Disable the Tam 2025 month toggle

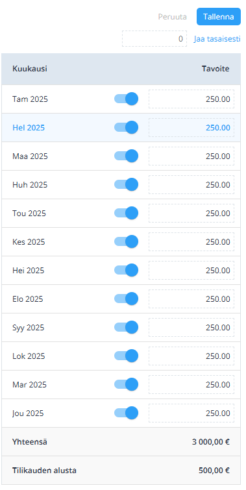pyautogui.click(x=126, y=99)
